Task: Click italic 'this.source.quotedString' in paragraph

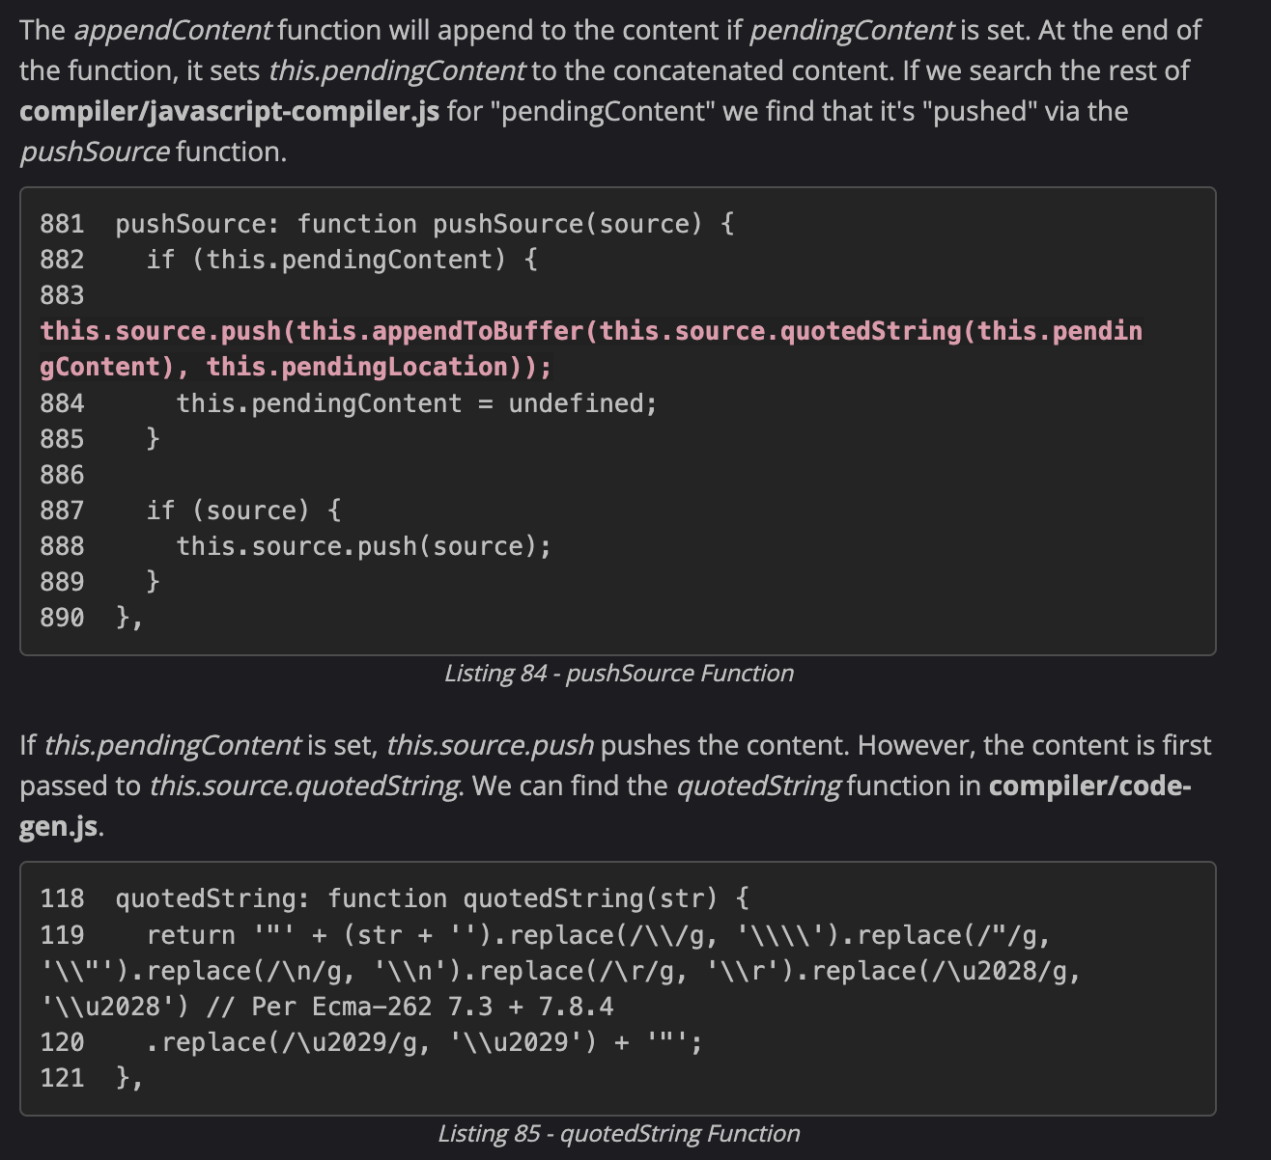Action: pos(304,786)
